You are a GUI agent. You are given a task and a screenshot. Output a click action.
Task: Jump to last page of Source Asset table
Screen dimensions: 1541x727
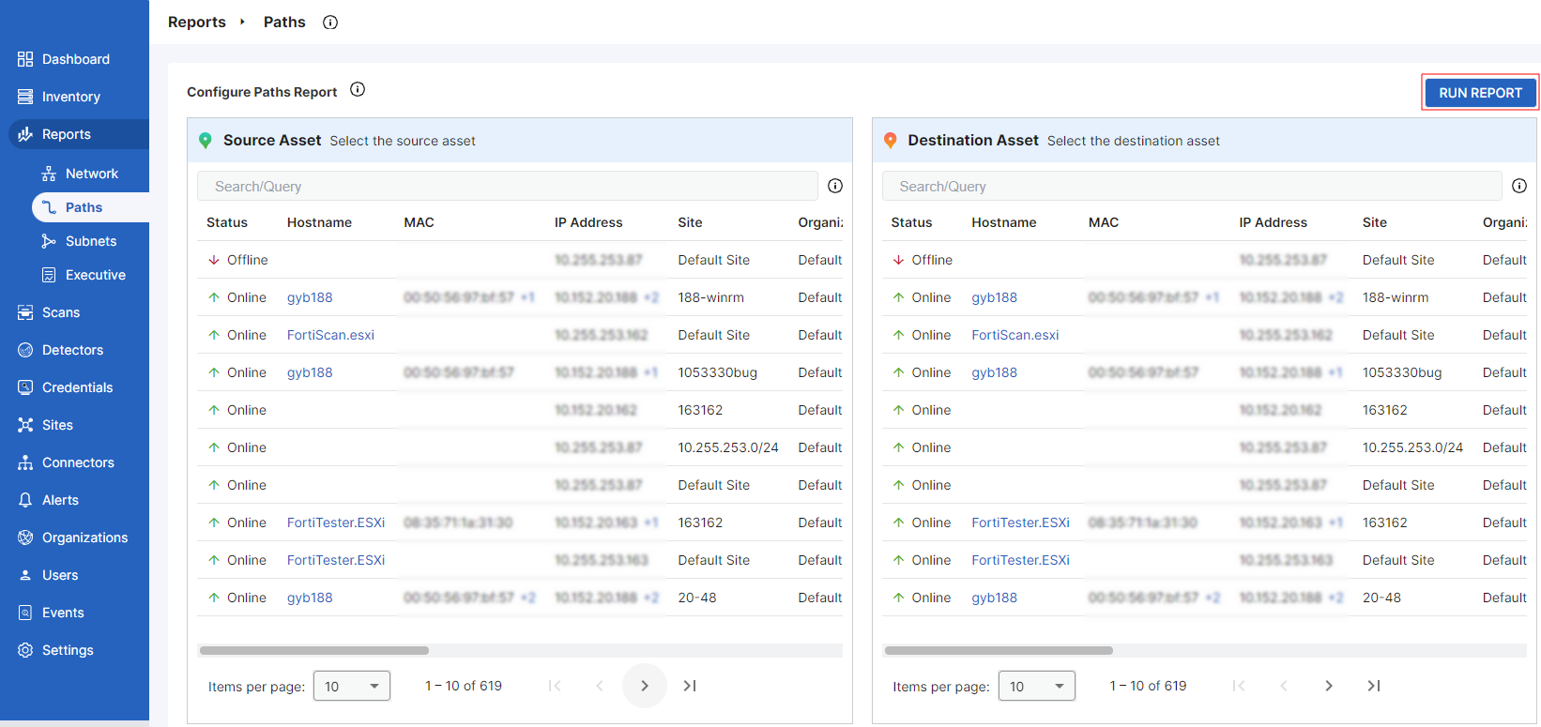tap(690, 686)
